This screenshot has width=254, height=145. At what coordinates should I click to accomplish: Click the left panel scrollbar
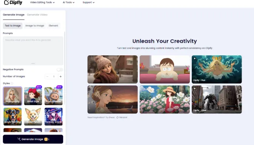coord(65,68)
